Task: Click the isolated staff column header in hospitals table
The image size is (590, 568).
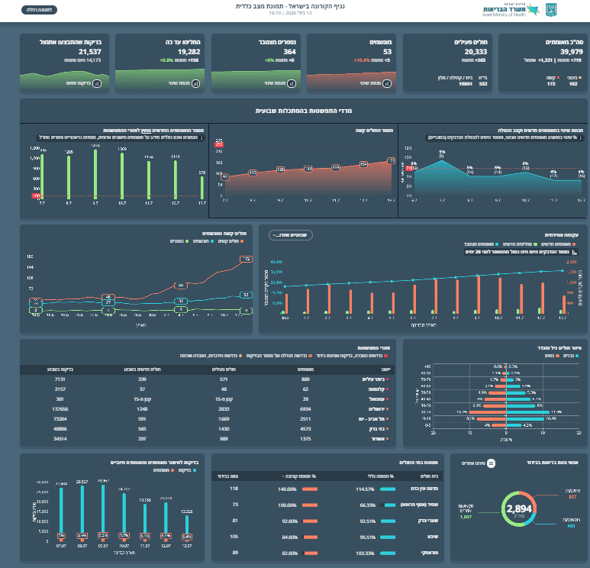Action: point(227,476)
